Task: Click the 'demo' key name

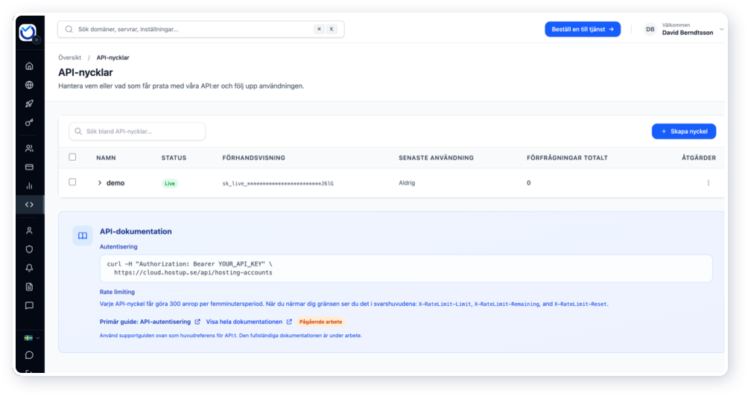Action: pyautogui.click(x=115, y=183)
